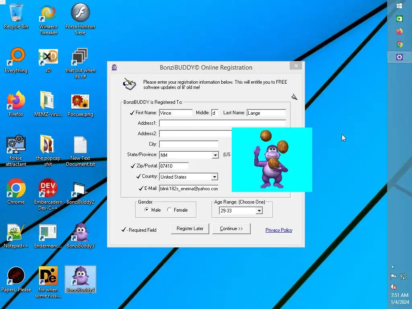Click the First Name field with Vince
The height and width of the screenshot is (309, 412).
pos(176,113)
